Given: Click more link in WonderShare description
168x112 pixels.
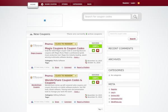Looking at the screenshot, I should click(x=77, y=92).
